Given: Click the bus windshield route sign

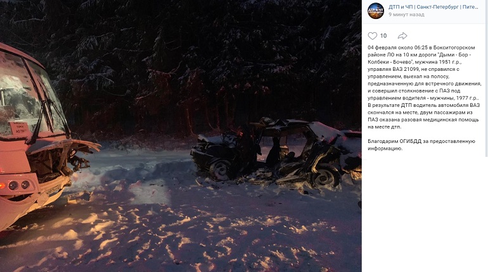Looking at the screenshot, I should tap(18, 128).
